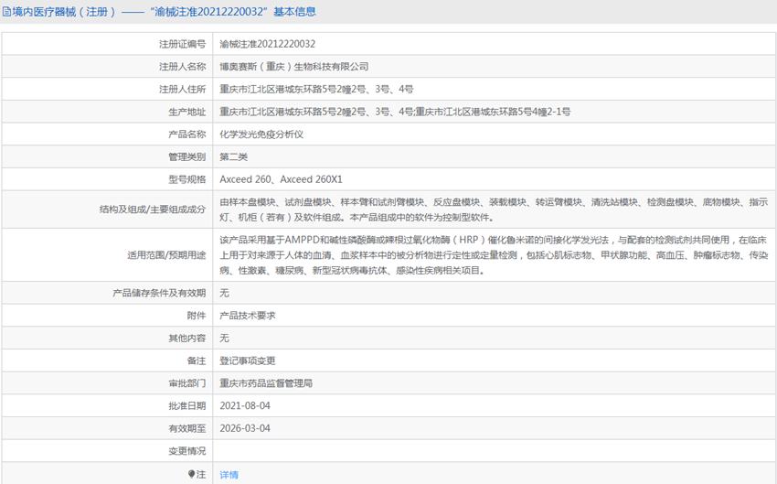This screenshot has height=484, width=777.
Task: Select the 登记事项变更 remark value
Action: coord(248,360)
